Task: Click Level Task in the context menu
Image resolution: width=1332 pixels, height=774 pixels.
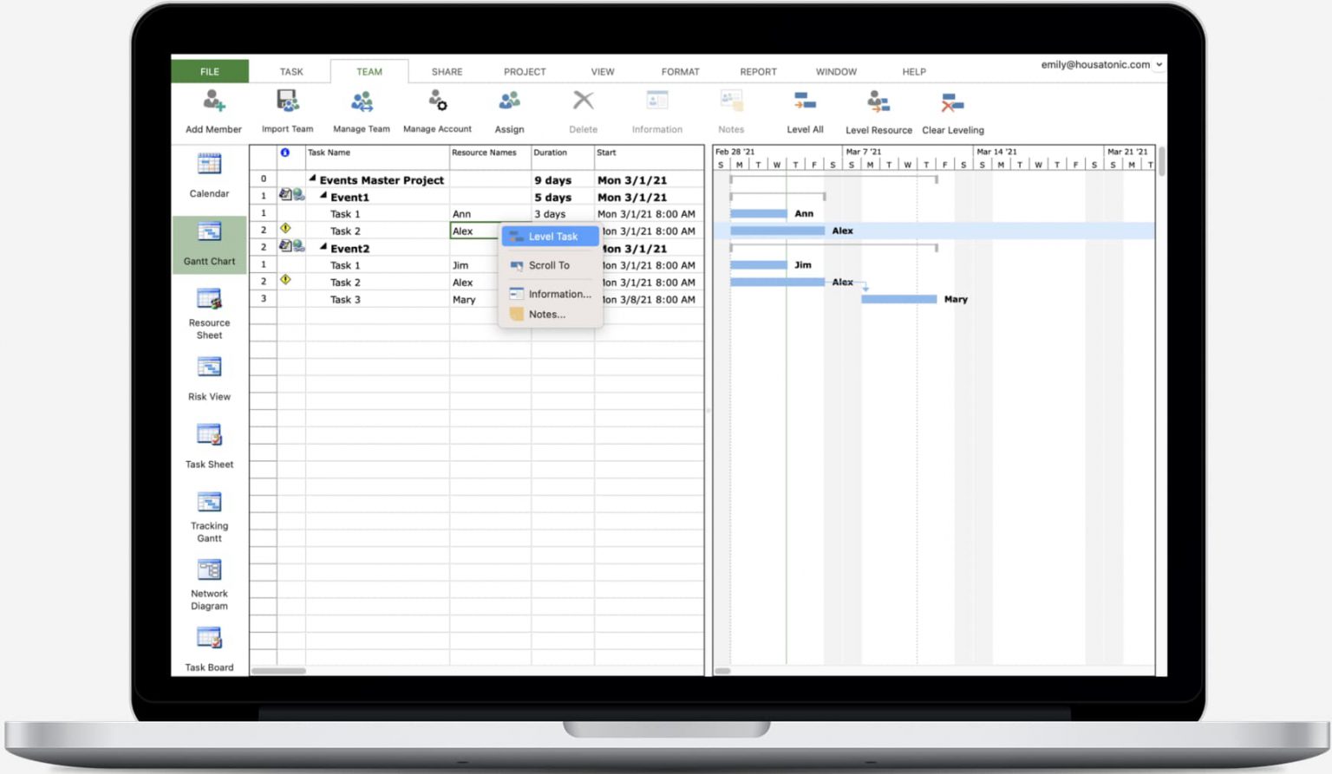Action: click(553, 236)
